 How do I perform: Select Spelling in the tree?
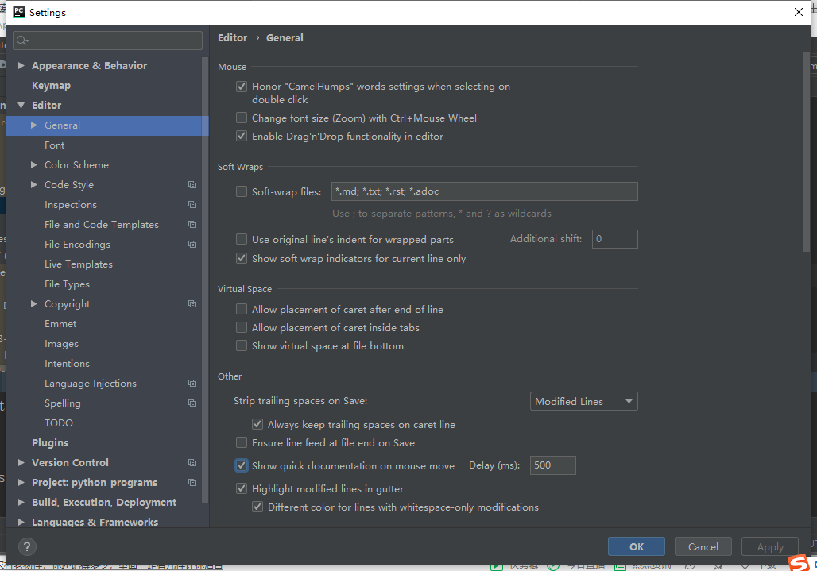63,403
